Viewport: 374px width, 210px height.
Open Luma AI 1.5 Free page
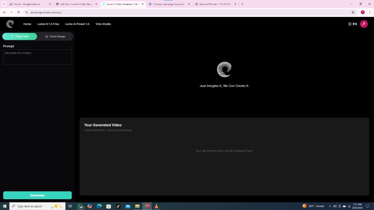(x=48, y=24)
